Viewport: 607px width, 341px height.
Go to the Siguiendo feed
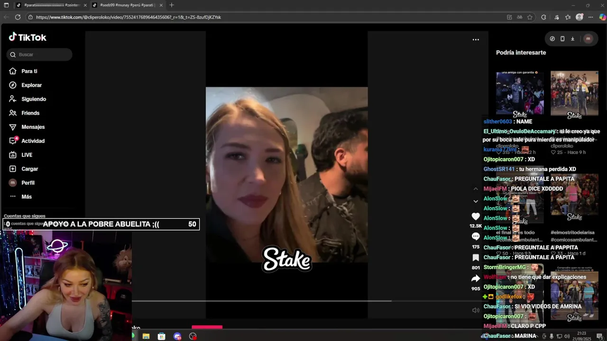(33, 99)
